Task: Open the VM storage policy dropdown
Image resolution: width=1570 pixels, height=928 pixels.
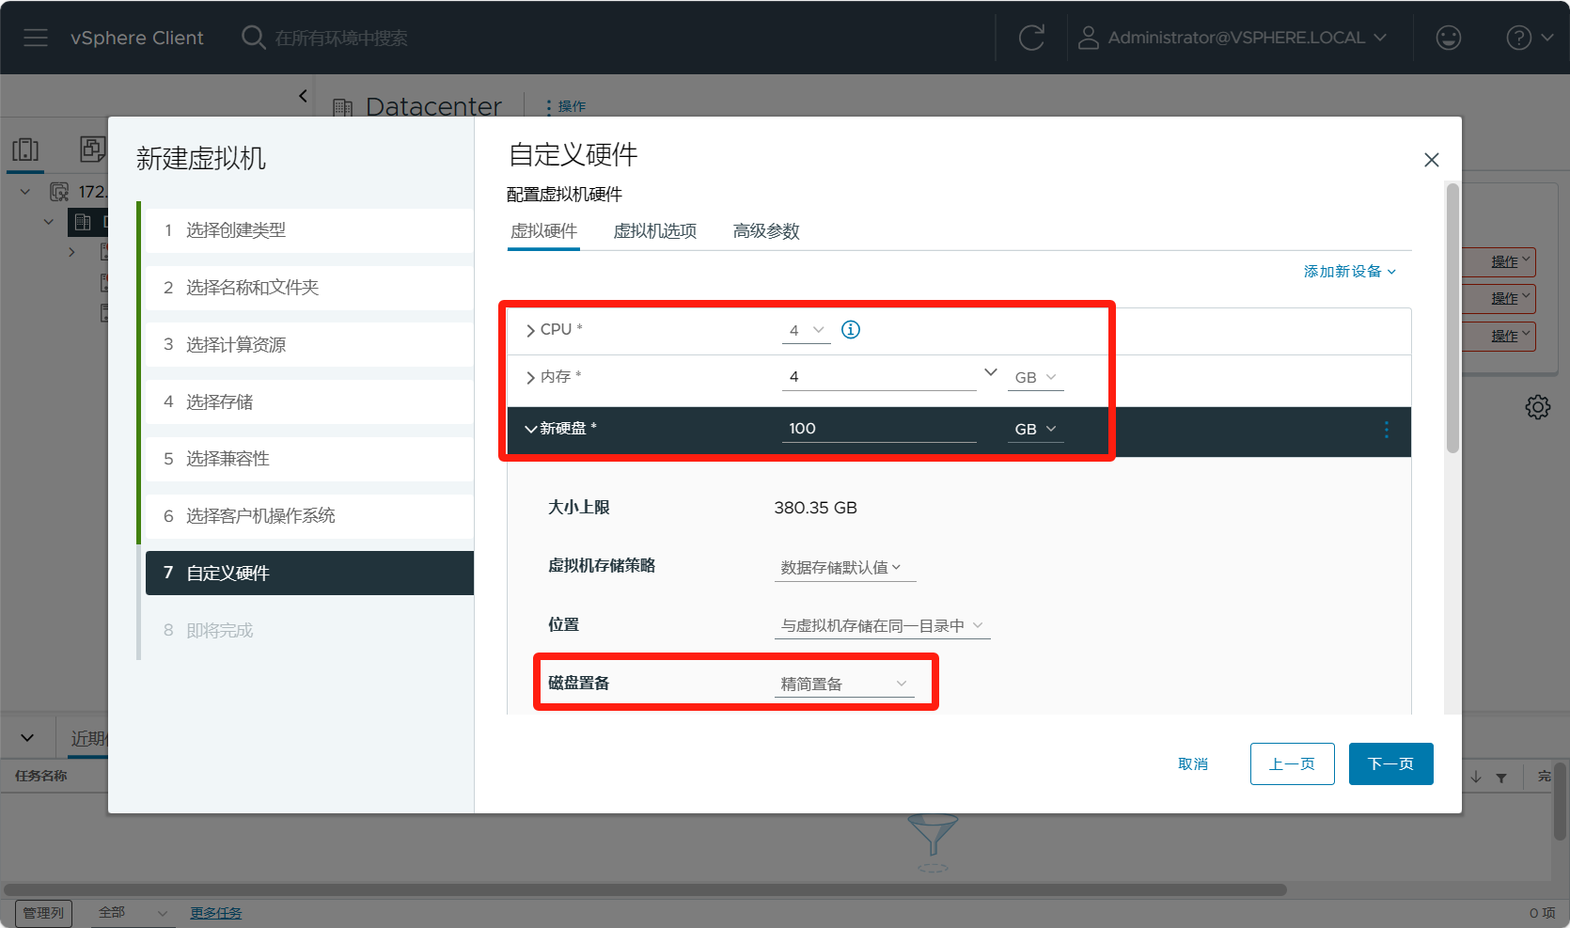Action: click(843, 568)
